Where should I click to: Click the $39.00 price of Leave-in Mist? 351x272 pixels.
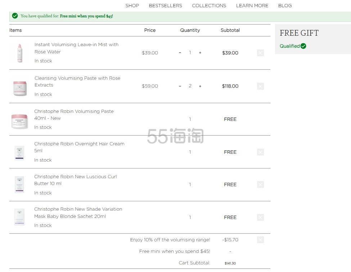tap(150, 53)
